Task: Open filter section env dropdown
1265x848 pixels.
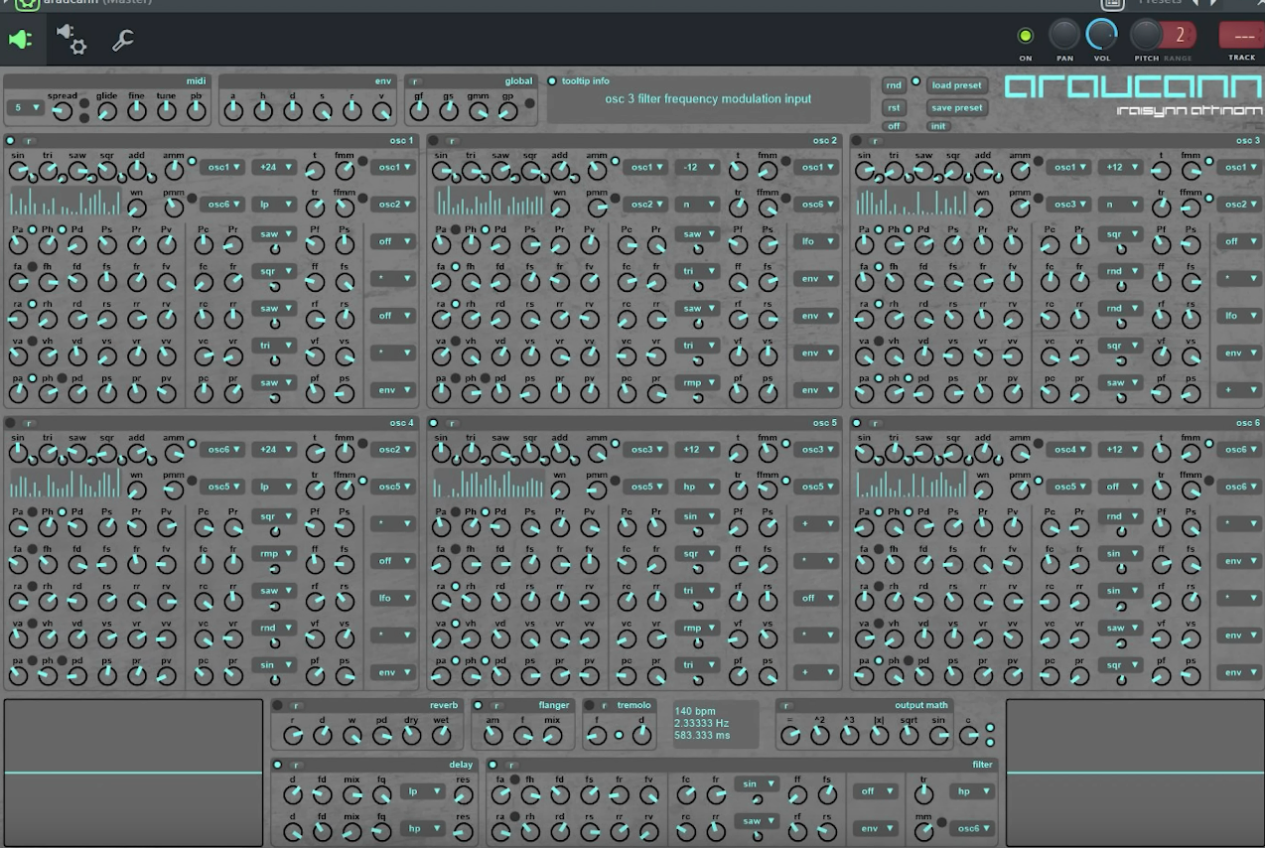Action: coord(875,828)
